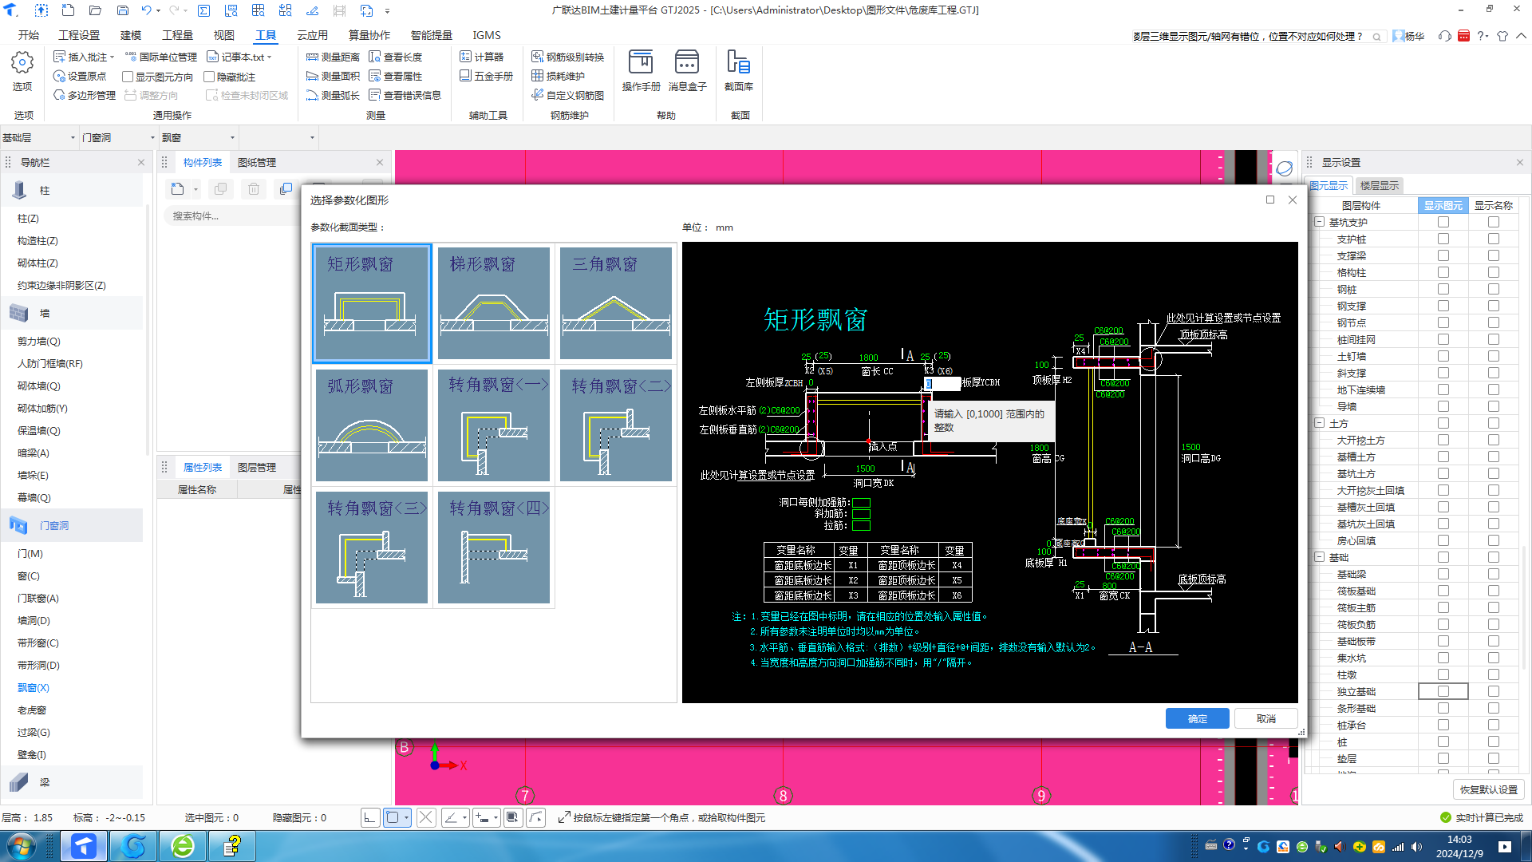Select 飘窗(X) in navigation list

(x=34, y=687)
